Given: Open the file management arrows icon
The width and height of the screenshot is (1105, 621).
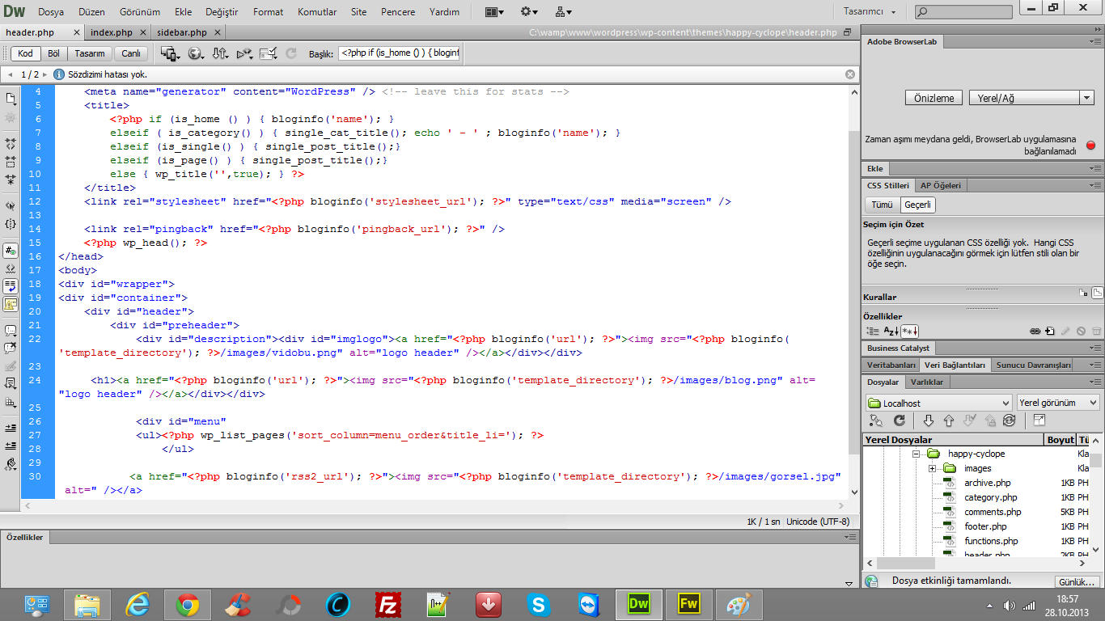Looking at the screenshot, I should click(x=220, y=53).
